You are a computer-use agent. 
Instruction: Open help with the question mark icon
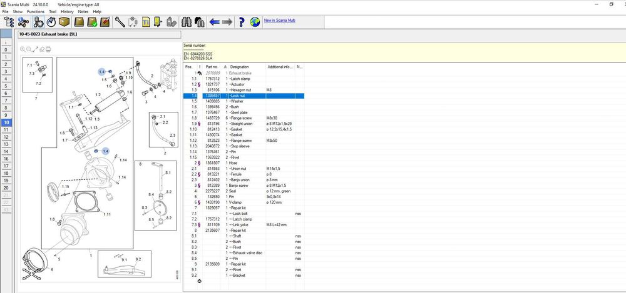tap(241, 23)
